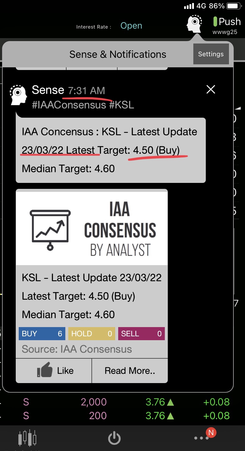Open the Sense head icon in top bar
The height and width of the screenshot is (451, 245).
195,24
